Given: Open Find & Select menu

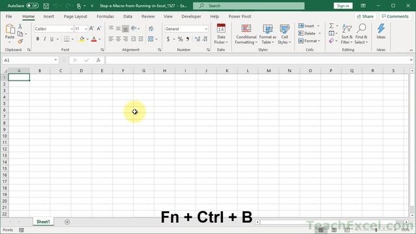Looking at the screenshot, I should tap(361, 34).
